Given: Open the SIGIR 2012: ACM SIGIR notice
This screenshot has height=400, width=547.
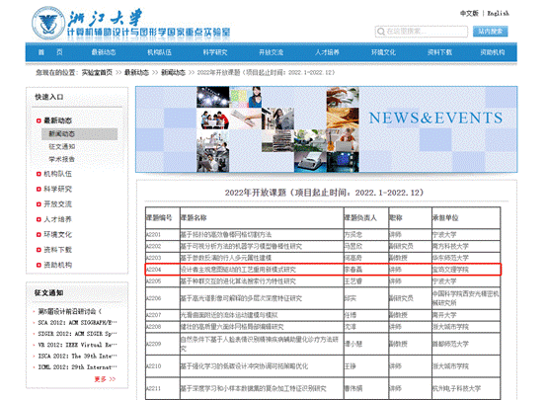Looking at the screenshot, I should [x=77, y=334].
